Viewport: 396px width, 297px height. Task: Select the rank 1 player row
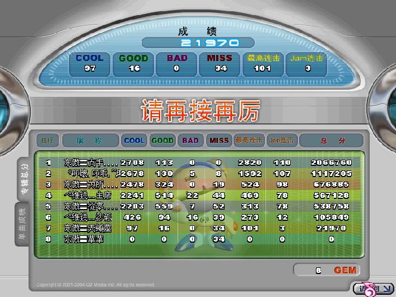[x=199, y=163]
